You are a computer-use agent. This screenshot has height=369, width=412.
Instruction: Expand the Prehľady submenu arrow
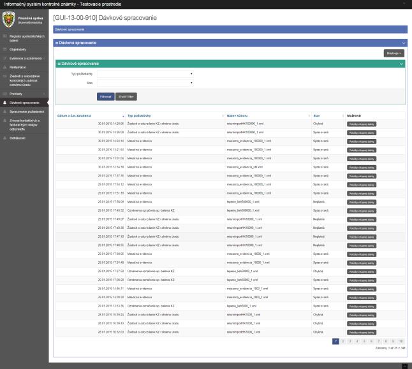(44, 94)
